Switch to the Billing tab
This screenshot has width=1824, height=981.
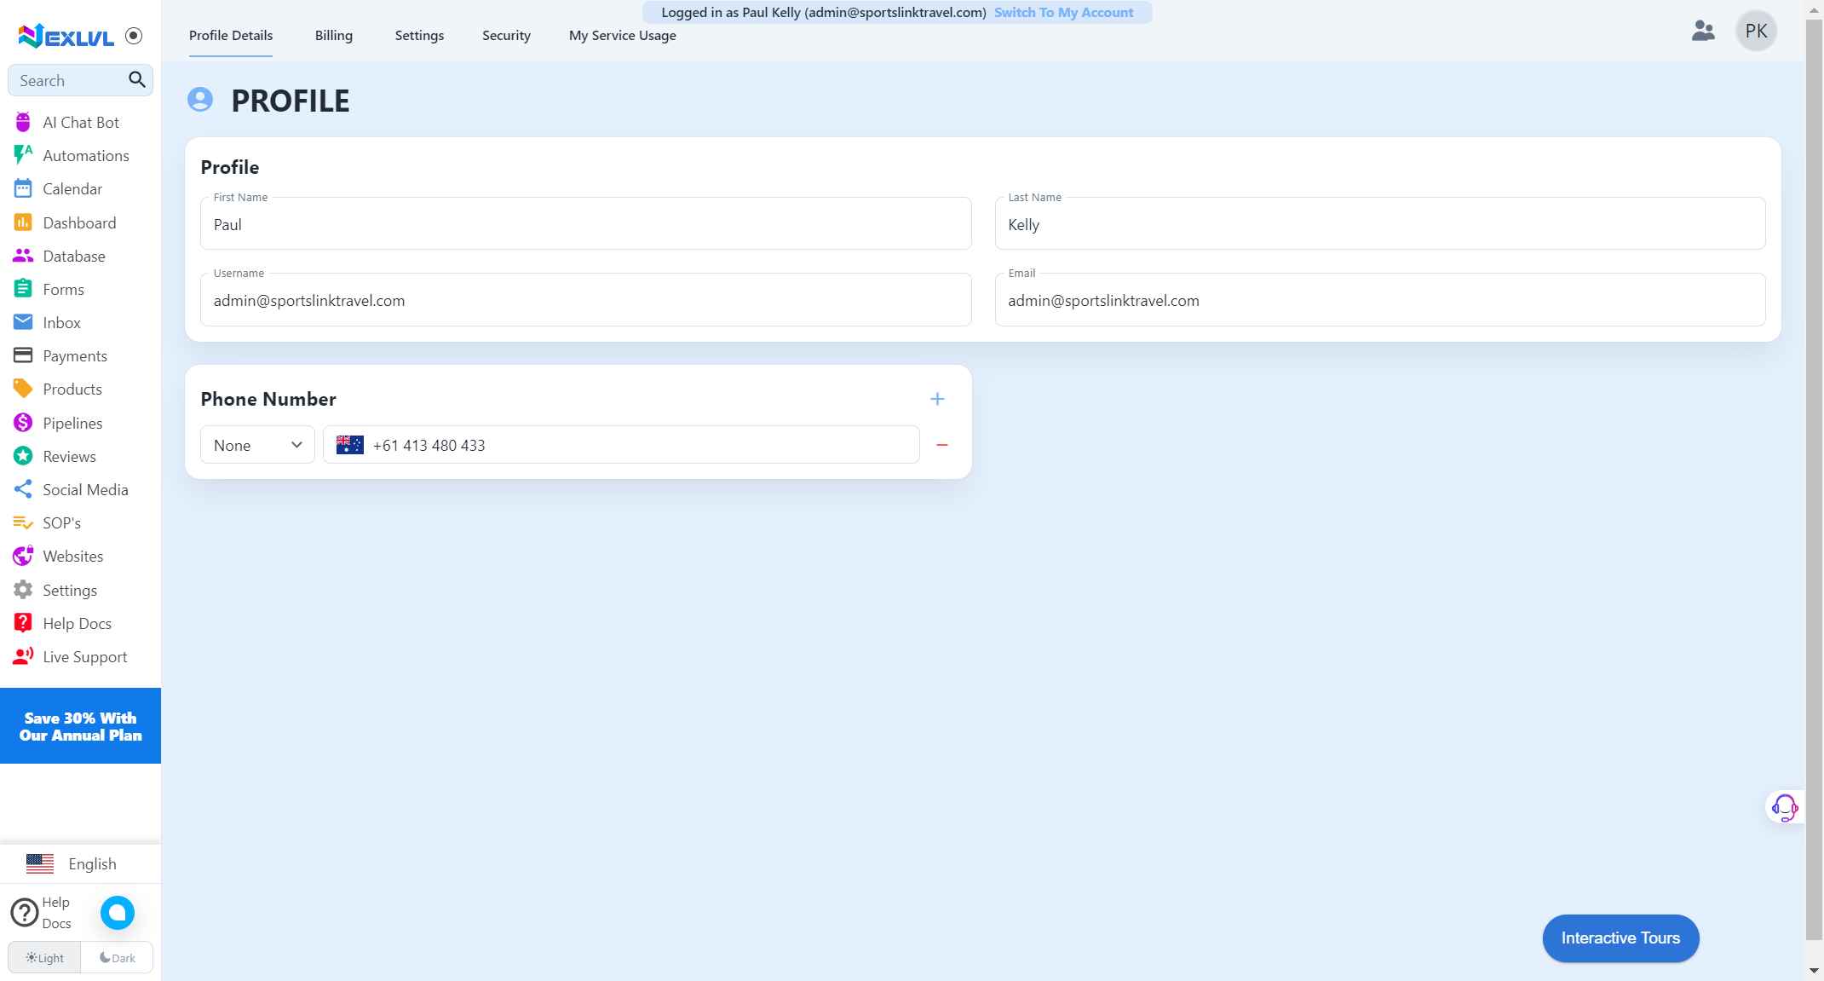click(x=333, y=36)
